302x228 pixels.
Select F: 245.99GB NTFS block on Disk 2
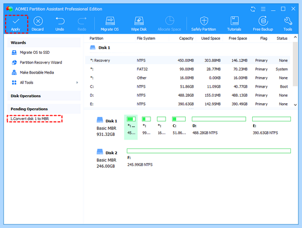coord(209,158)
